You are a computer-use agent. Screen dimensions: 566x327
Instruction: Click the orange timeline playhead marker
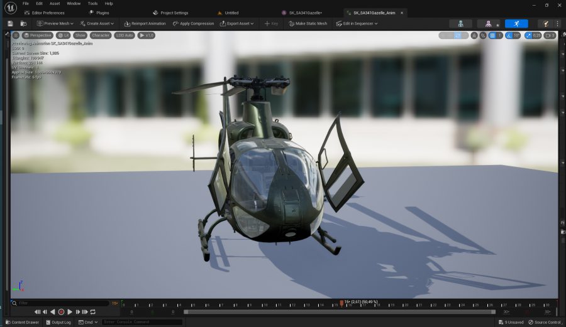click(341, 303)
